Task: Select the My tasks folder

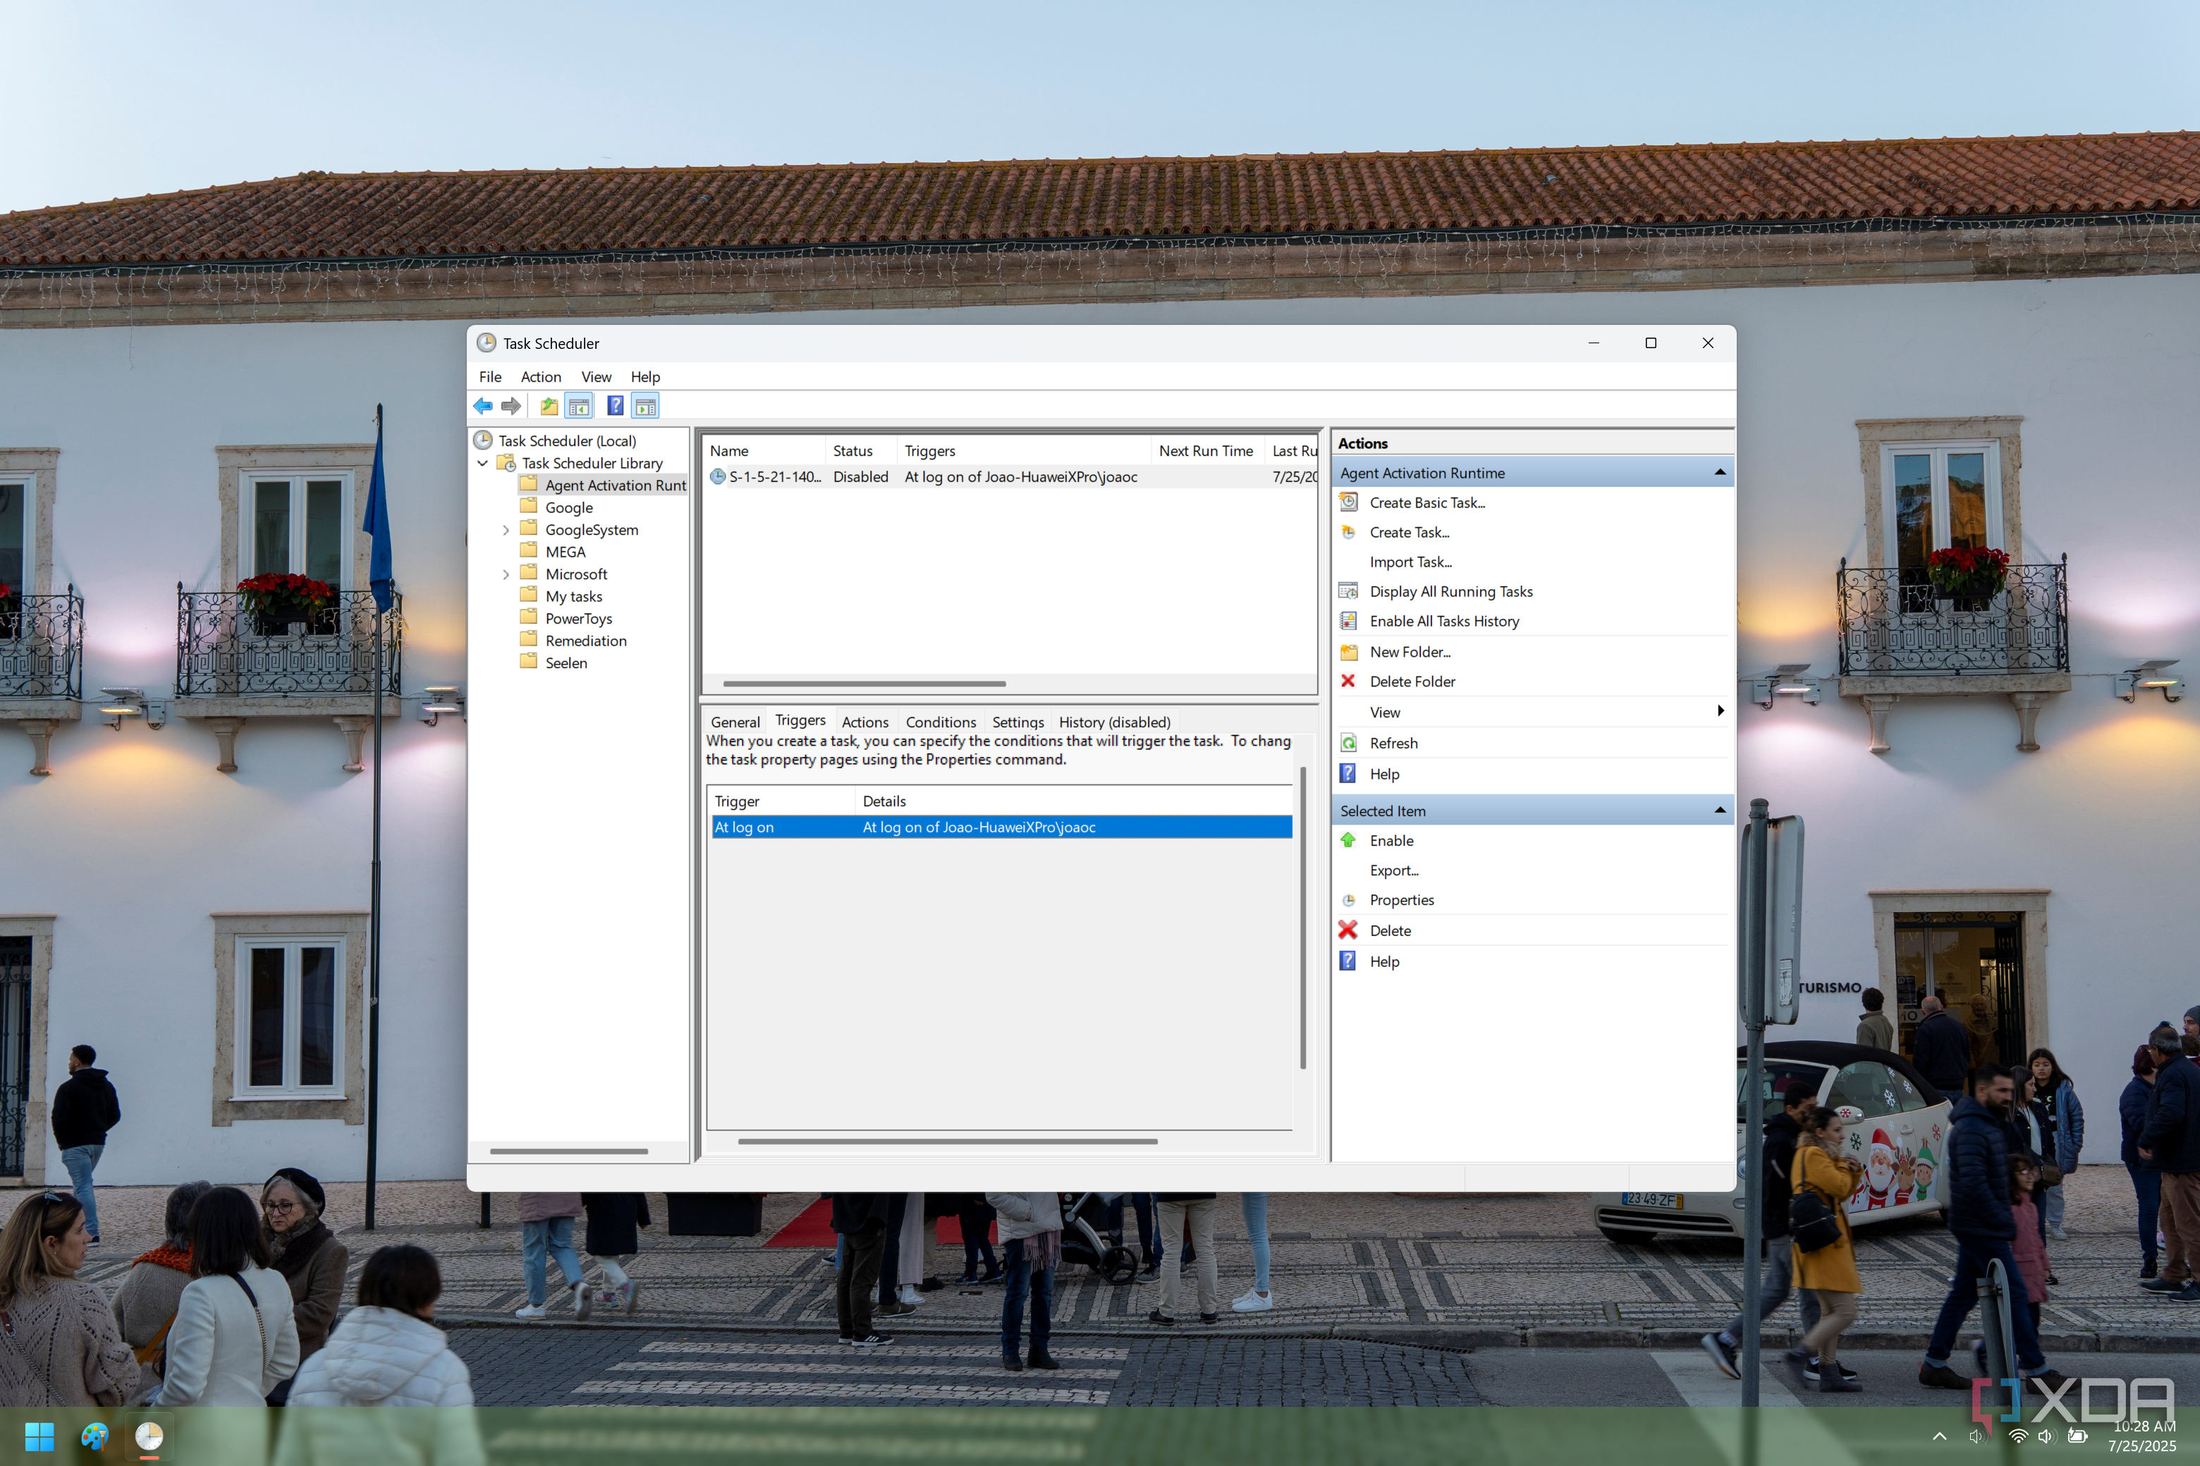Action: tap(573, 596)
